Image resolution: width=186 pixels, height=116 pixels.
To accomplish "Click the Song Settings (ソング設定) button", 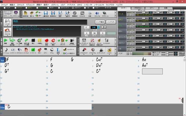I will tap(100, 22).
